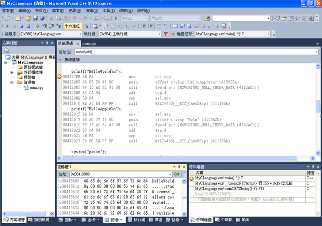Click the Toolbox hammer-wrench icon
322x226 pixels.
click(298, 18)
